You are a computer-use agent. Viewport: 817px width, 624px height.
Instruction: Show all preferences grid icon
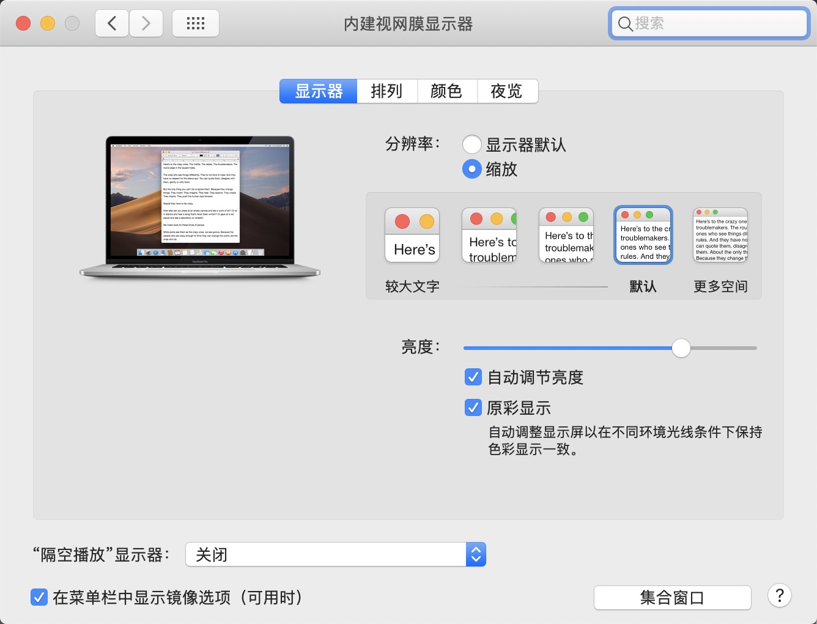tap(196, 24)
